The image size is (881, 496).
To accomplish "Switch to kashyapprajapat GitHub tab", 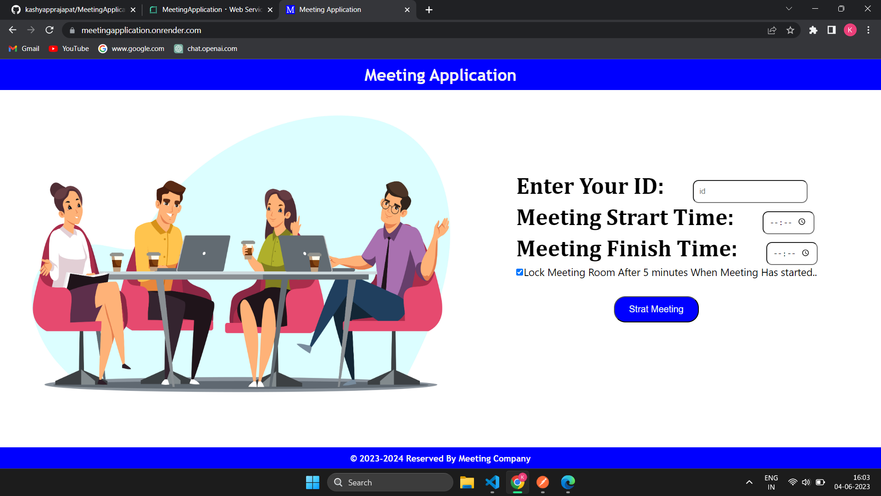I will (x=73, y=10).
